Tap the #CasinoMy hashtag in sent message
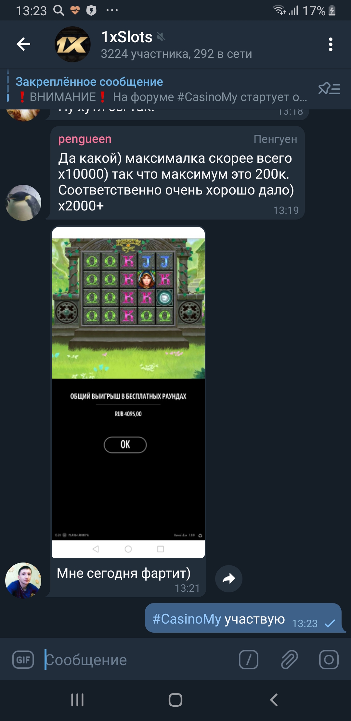Screen dimensions: 351x721 [x=187, y=619]
